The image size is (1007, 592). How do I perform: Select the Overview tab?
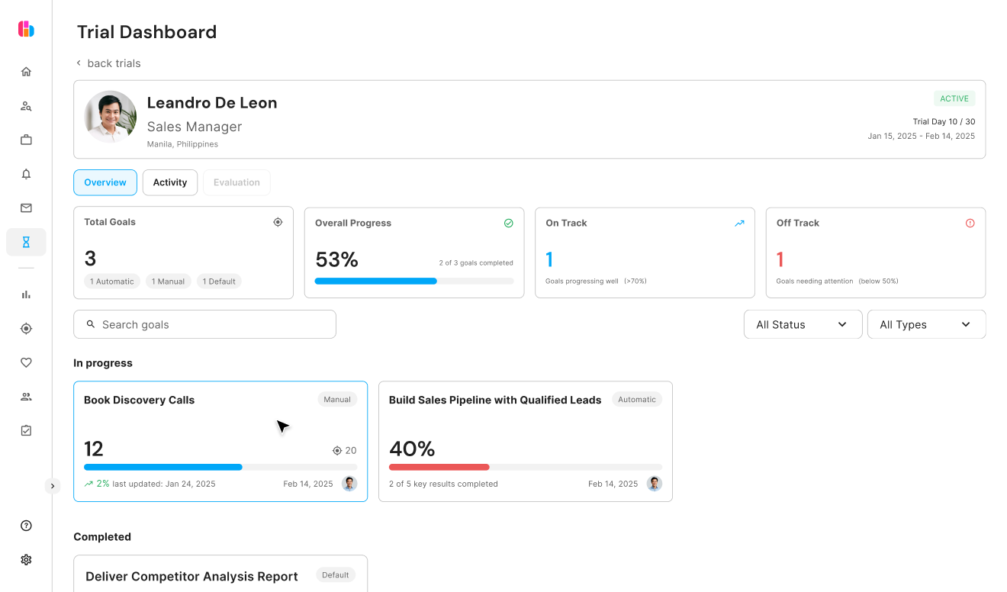[105, 182]
